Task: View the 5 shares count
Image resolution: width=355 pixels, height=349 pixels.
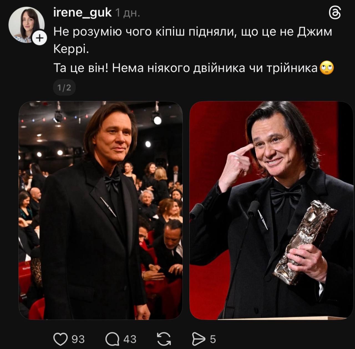Action: point(213,339)
